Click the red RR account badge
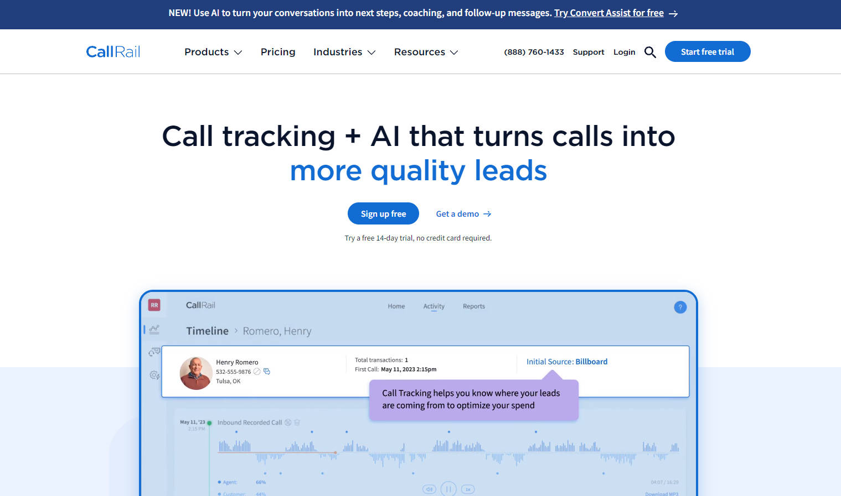841x496 pixels. coord(154,305)
